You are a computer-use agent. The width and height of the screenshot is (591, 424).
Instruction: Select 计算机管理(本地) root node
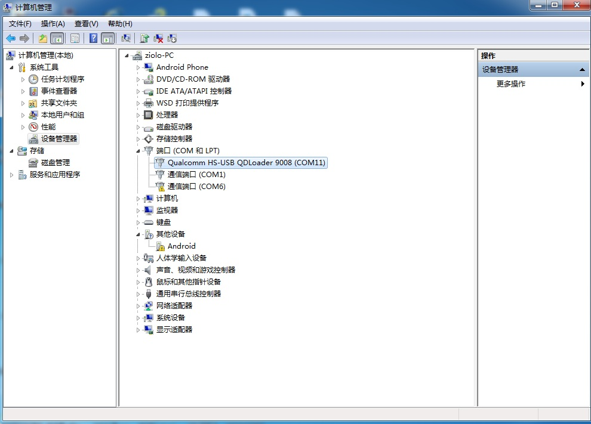pyautogui.click(x=45, y=55)
